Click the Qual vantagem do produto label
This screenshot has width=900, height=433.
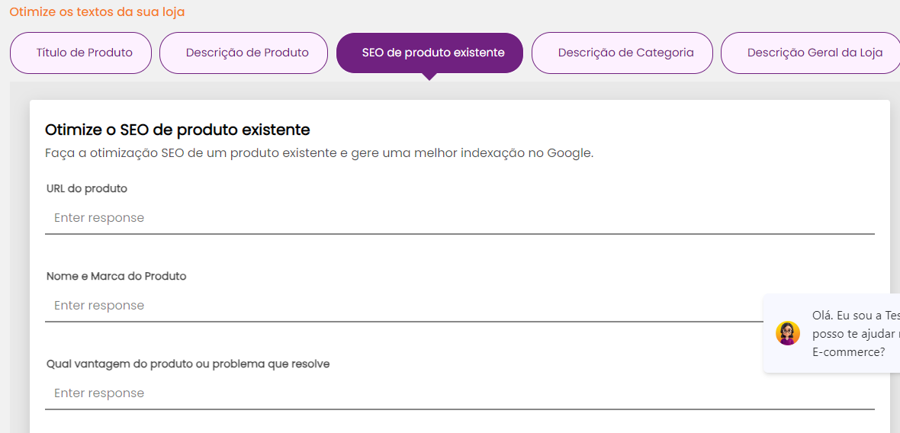click(x=188, y=364)
